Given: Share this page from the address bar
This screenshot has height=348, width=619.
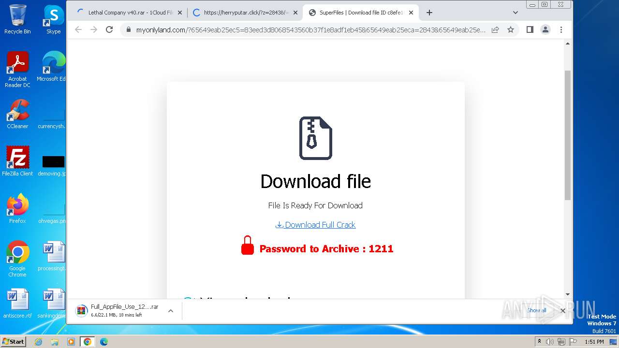Looking at the screenshot, I should (x=495, y=29).
